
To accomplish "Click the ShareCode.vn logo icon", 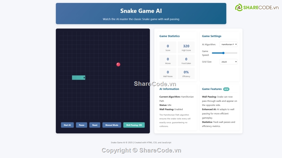I will (x=239, y=8).
